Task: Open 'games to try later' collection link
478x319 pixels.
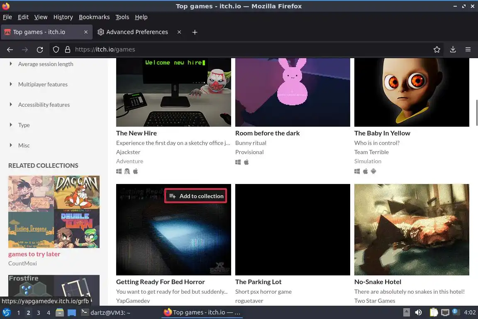Action: click(x=34, y=254)
